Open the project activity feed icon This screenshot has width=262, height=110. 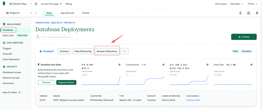pos(249,13)
